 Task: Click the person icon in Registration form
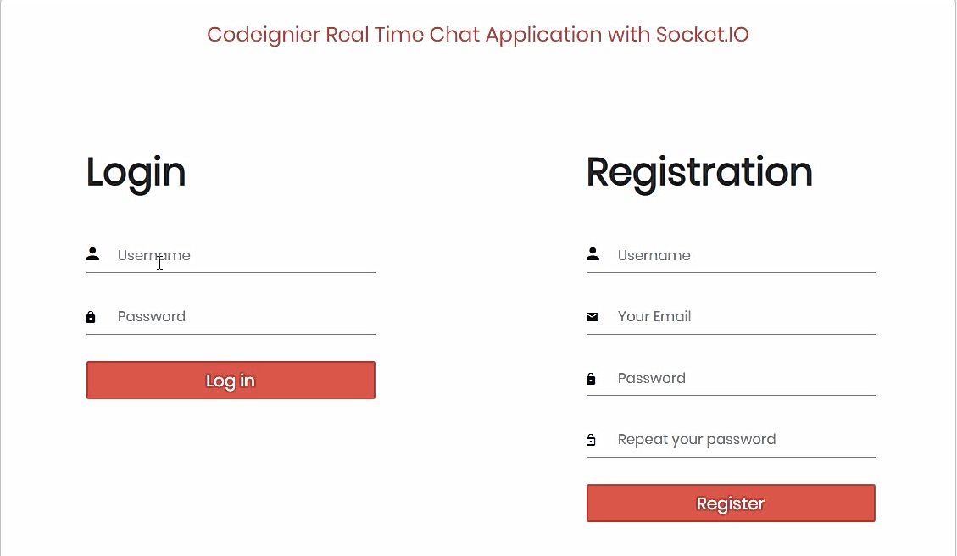pos(593,254)
